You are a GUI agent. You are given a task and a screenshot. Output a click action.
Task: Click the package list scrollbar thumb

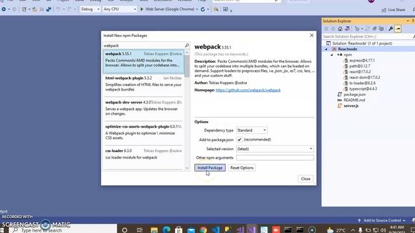click(187, 66)
